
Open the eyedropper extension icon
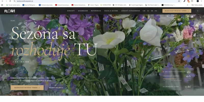tap(184, 1)
